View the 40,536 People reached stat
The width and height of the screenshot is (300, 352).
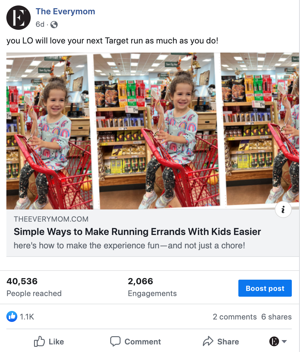(x=34, y=287)
